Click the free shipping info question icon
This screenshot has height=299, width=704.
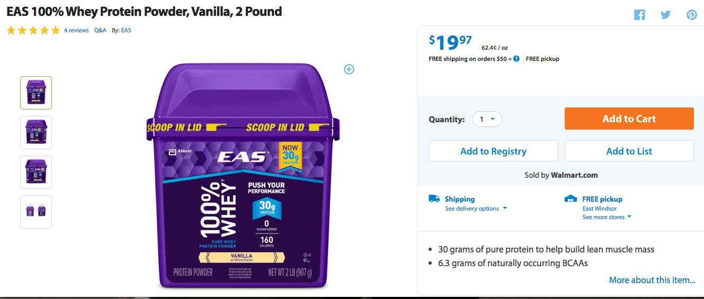pos(516,59)
